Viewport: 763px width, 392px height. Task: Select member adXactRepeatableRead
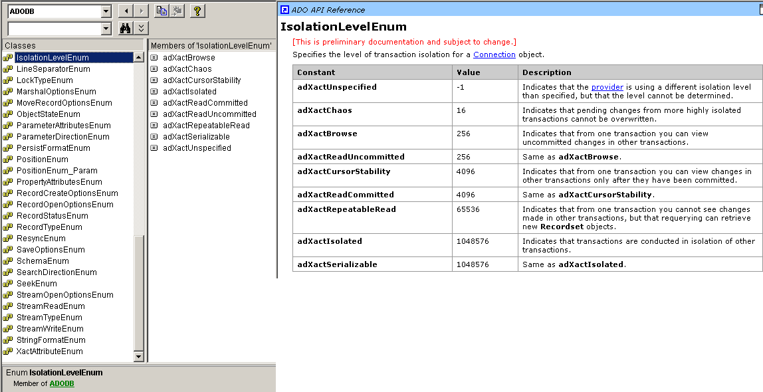point(206,126)
